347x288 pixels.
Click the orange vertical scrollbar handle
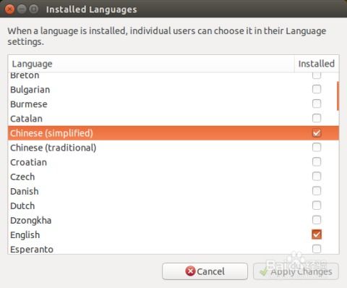point(338,96)
